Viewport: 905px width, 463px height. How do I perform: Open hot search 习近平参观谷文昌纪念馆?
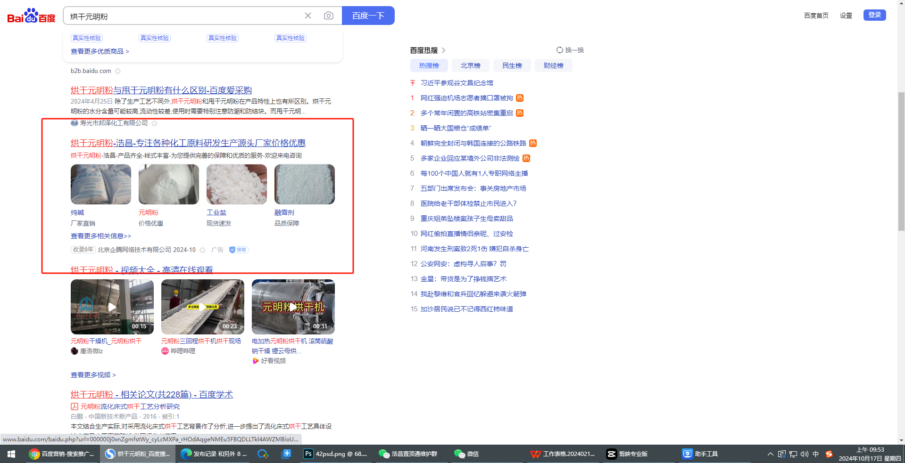[x=457, y=83]
